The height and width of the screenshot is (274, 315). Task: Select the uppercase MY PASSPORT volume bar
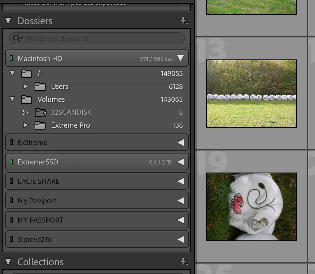pos(97,220)
